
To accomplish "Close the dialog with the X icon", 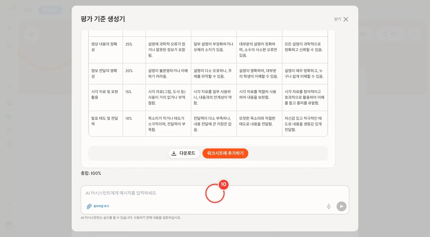I will [346, 19].
